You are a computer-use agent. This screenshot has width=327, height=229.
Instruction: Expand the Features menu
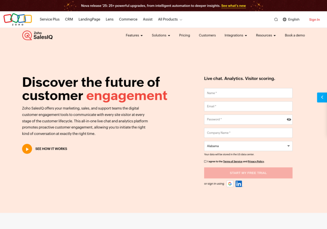(134, 35)
